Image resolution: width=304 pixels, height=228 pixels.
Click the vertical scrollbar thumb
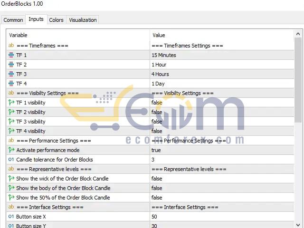(x=298, y=80)
